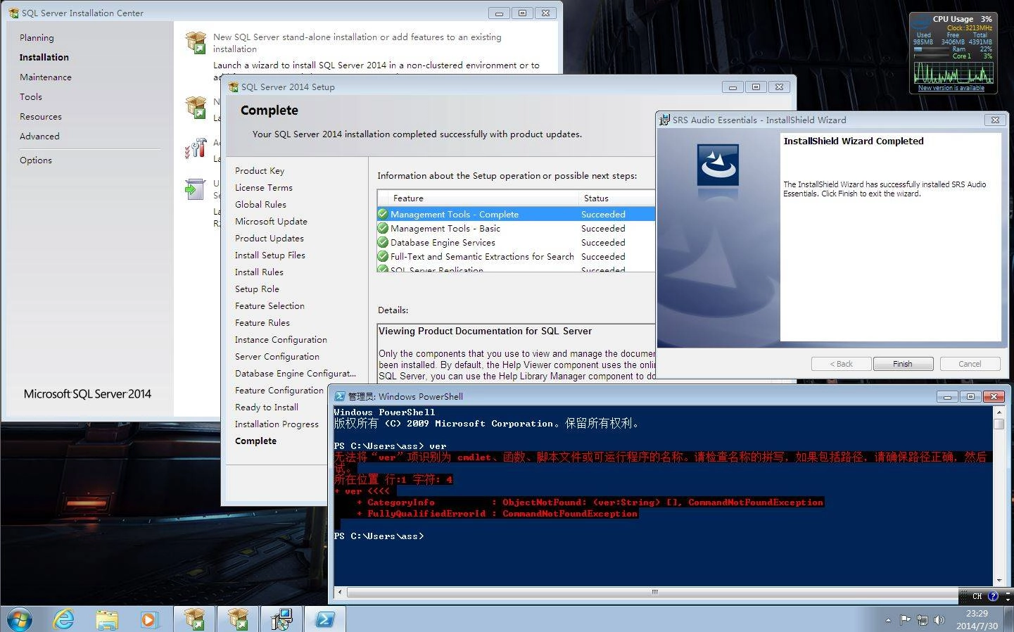Open Options page in Installation Center
The width and height of the screenshot is (1014, 632).
pyautogui.click(x=36, y=160)
